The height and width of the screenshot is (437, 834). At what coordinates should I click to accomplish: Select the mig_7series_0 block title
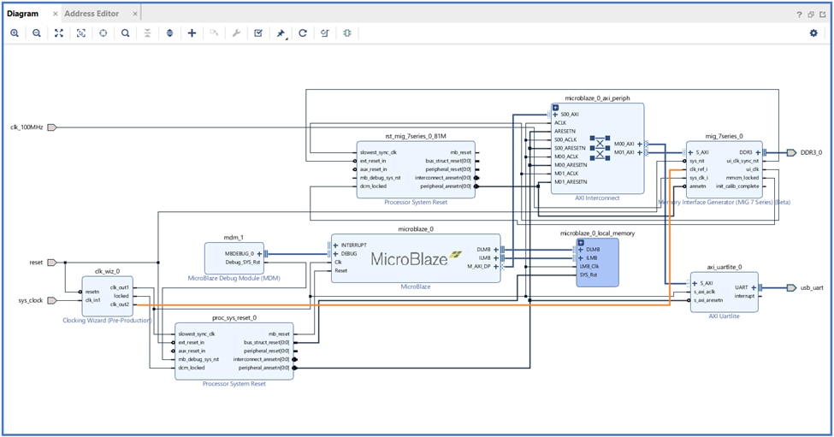724,136
